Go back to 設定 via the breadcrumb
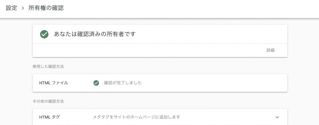The height and width of the screenshot is (125, 319). tap(12, 8)
